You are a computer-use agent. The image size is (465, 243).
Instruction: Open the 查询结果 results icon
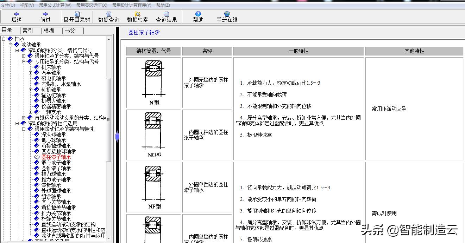166,16
